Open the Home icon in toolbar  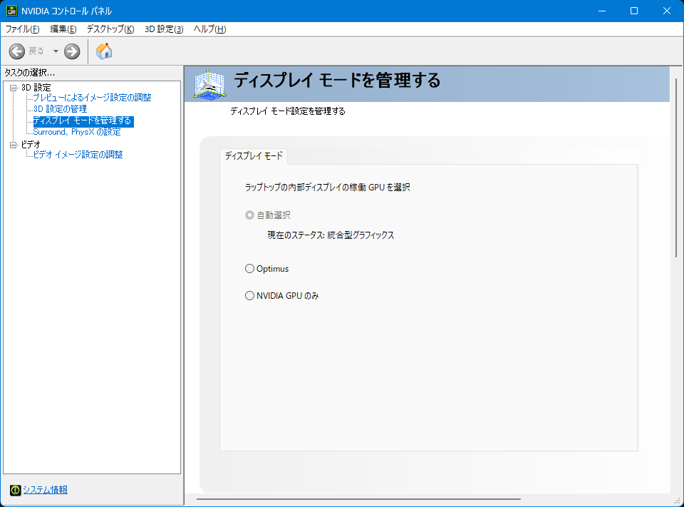pyautogui.click(x=104, y=51)
